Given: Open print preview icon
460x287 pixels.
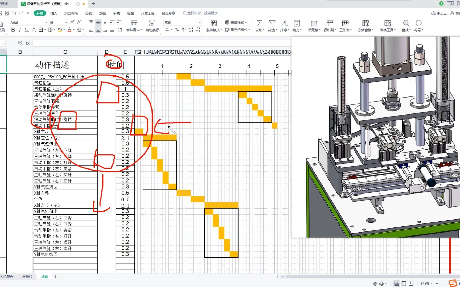Looking at the screenshot, I should (x=7, y=13).
